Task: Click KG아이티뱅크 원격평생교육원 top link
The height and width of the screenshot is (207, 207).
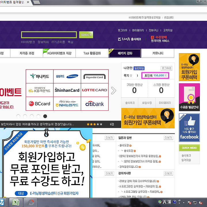Action: pos(145,18)
